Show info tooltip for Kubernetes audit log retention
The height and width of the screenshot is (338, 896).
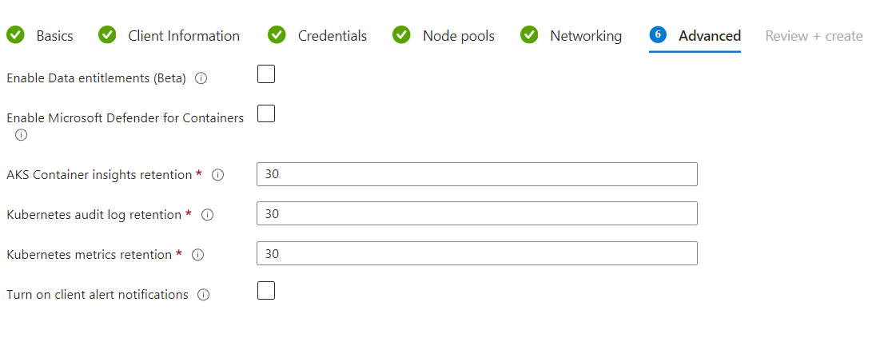tap(208, 215)
